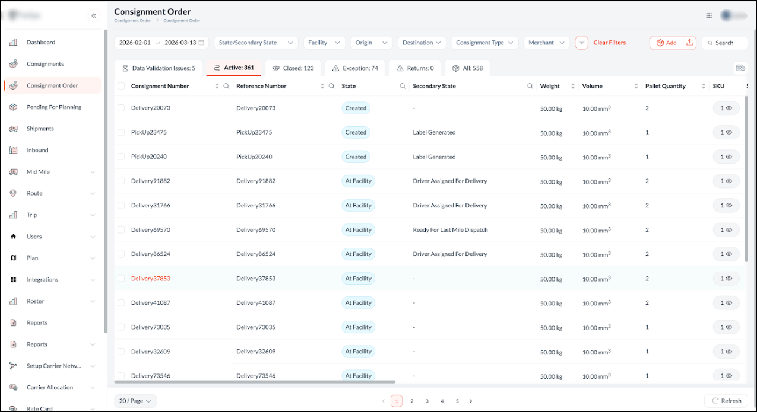
Task: Expand the Consignment Type filter dropdown
Action: (484, 43)
